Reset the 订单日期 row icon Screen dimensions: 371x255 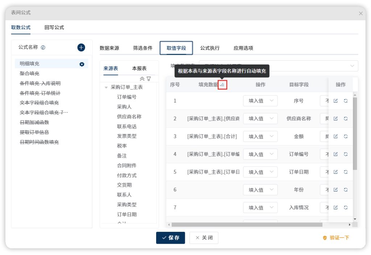click(346, 172)
